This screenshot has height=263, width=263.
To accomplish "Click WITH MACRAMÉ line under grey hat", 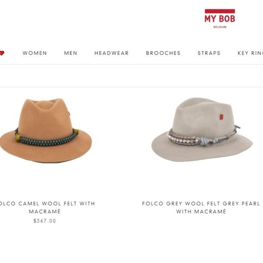I will 201,211.
